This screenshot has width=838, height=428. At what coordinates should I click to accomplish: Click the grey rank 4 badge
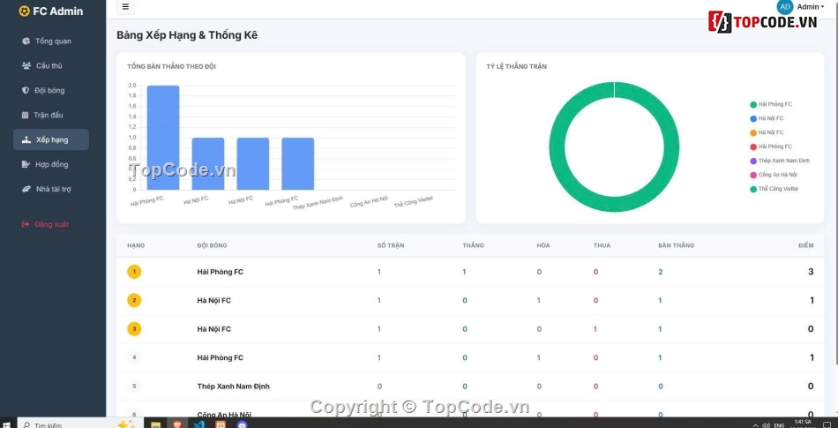[134, 357]
